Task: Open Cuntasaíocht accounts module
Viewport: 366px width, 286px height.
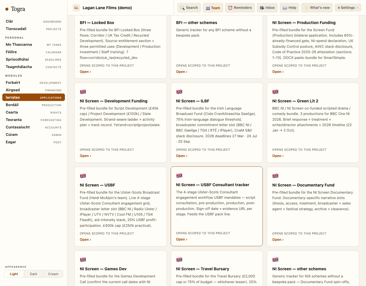Action: (x=33, y=127)
